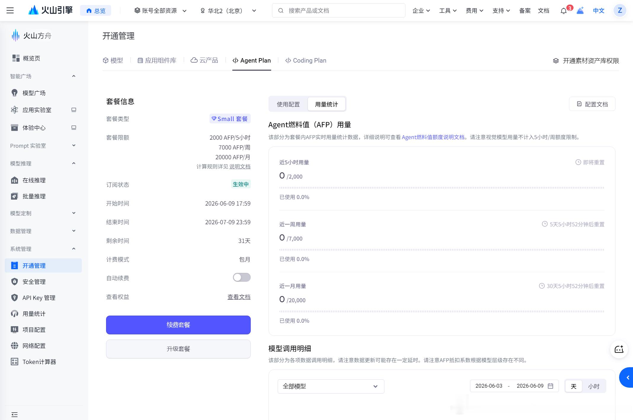
Task: Switch to the 应用组件库 tab
Action: 157,61
